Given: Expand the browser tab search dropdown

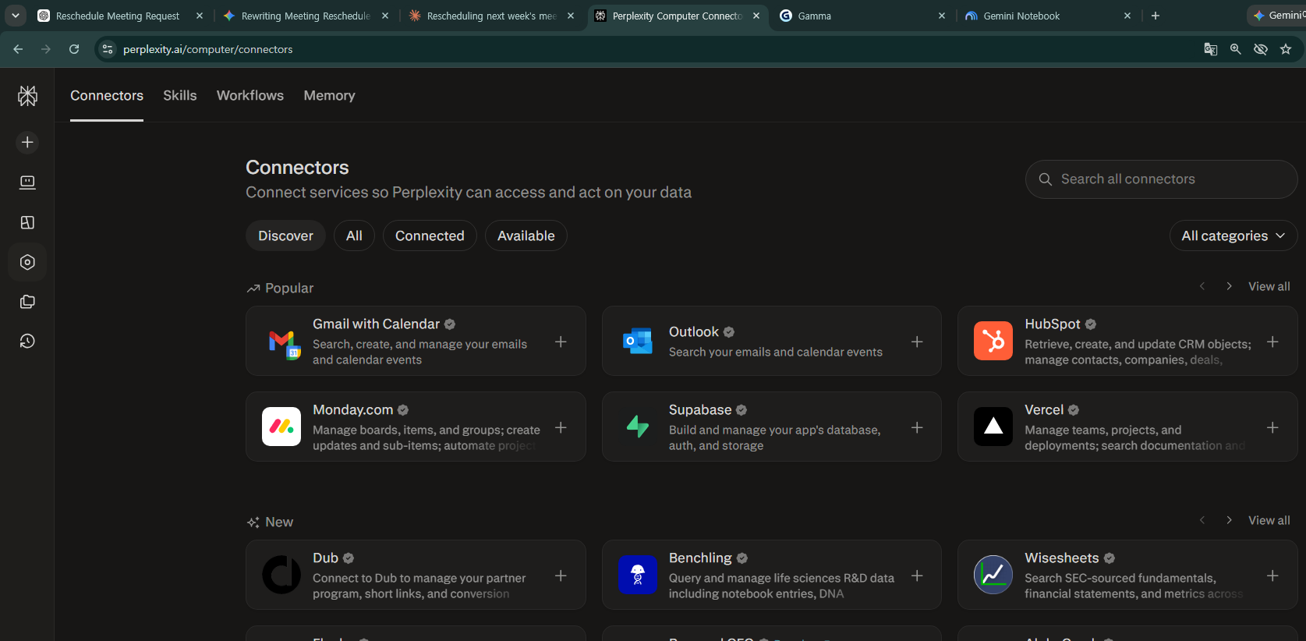Looking at the screenshot, I should click(x=15, y=16).
